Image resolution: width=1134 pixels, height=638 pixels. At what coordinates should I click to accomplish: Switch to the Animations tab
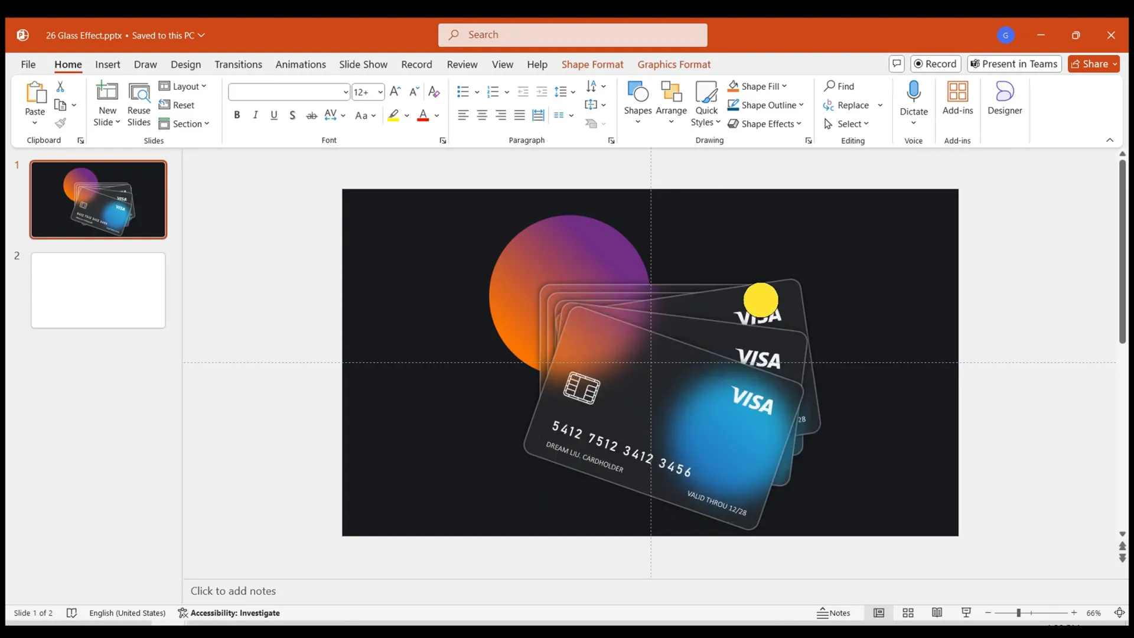pos(301,64)
